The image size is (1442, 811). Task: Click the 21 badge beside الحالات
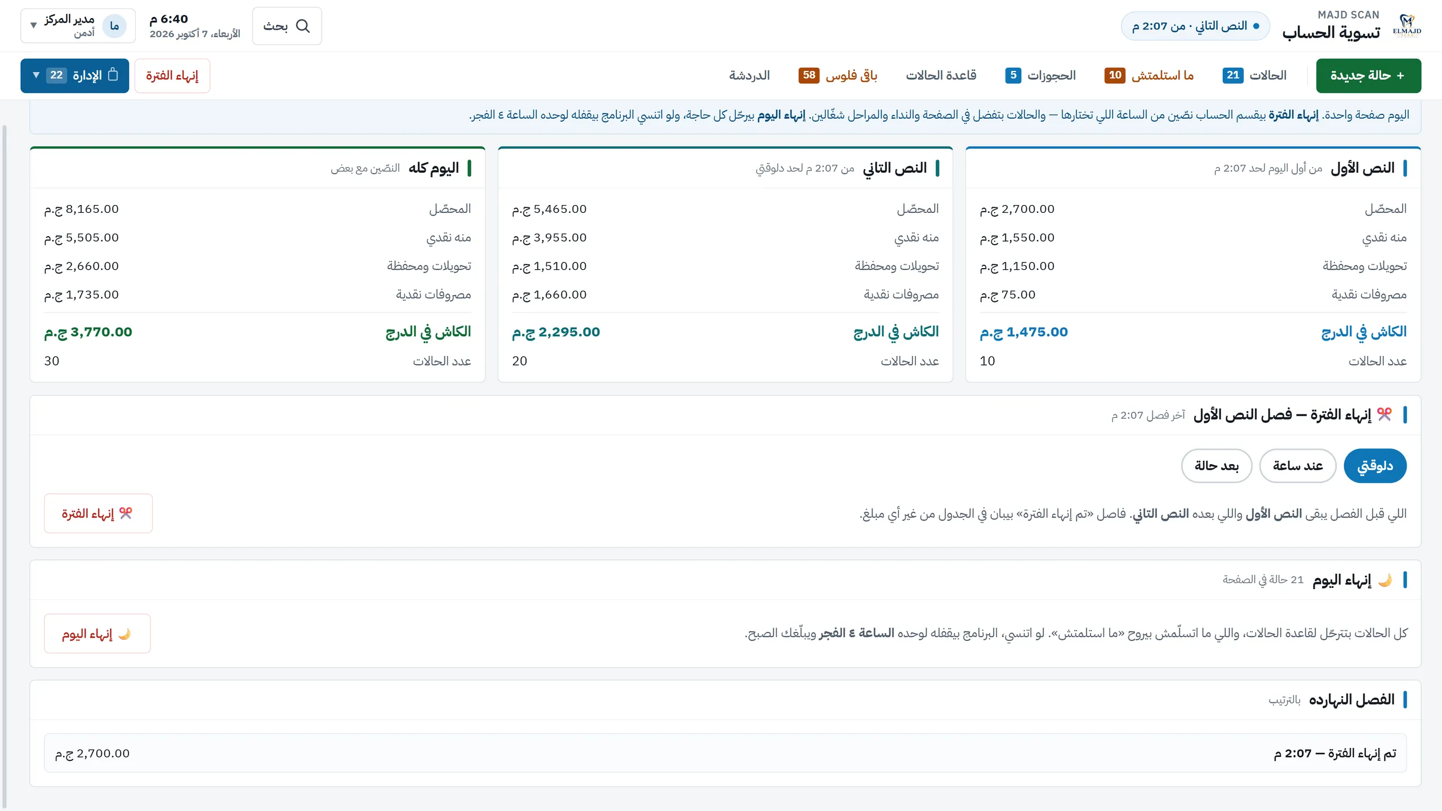tap(1233, 75)
